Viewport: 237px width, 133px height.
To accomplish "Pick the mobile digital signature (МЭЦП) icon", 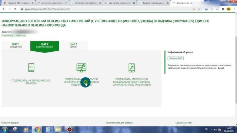I will (131, 68).
